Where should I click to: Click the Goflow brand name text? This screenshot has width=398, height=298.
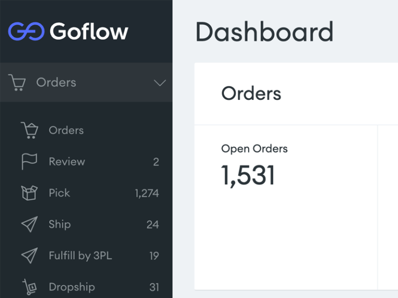89,32
